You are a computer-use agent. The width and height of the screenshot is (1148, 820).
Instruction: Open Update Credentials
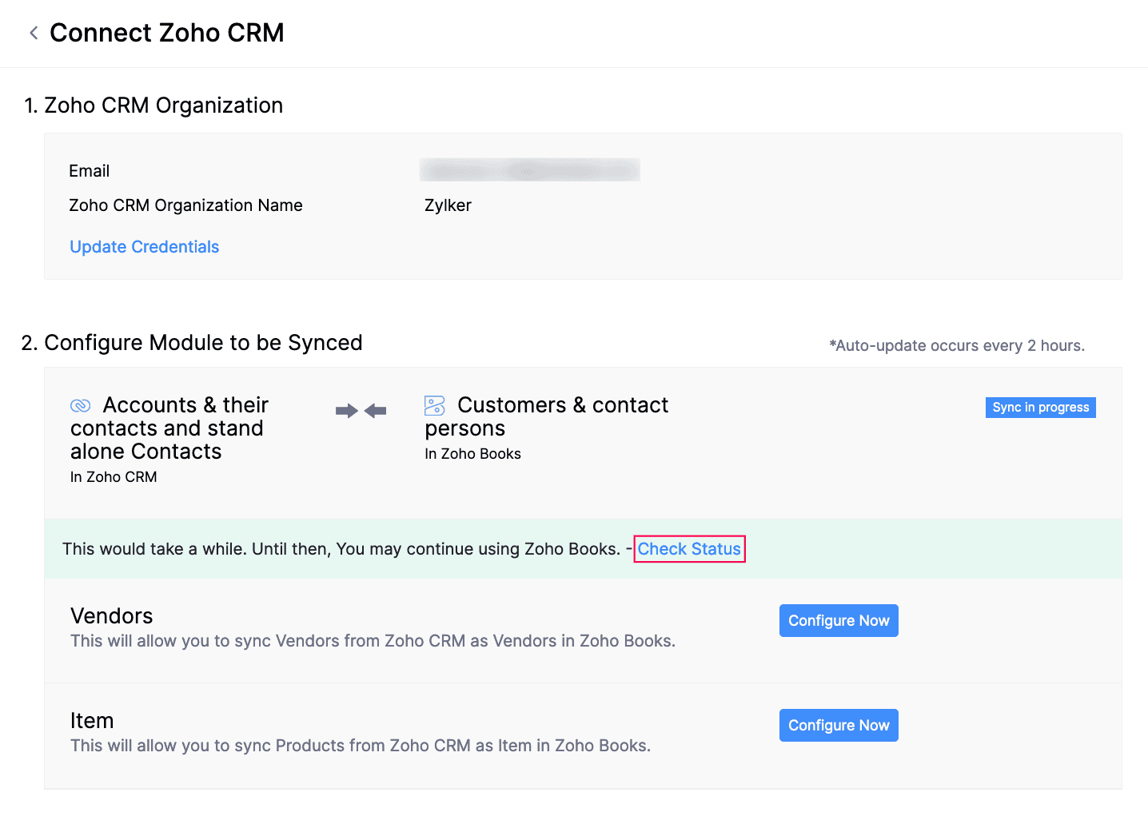coord(144,246)
